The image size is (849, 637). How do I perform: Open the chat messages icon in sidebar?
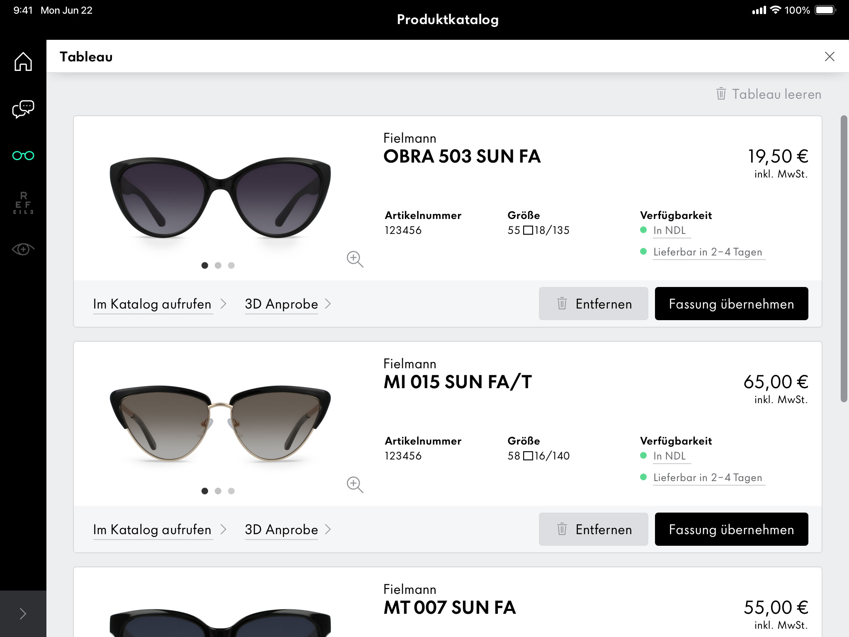click(23, 109)
